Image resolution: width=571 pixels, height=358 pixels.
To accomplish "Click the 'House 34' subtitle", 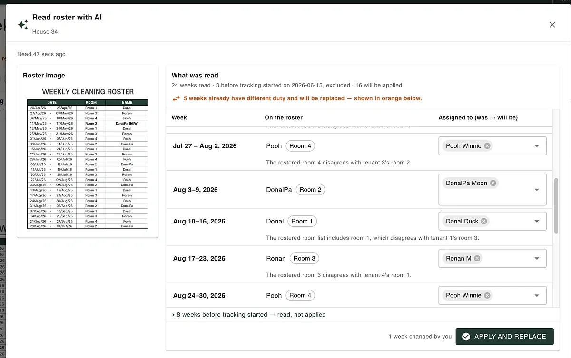I will 45,32.
